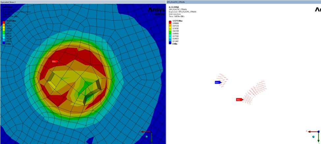Click the blue swatch in stress legend
This screenshot has height=144, width=321.
4,42
